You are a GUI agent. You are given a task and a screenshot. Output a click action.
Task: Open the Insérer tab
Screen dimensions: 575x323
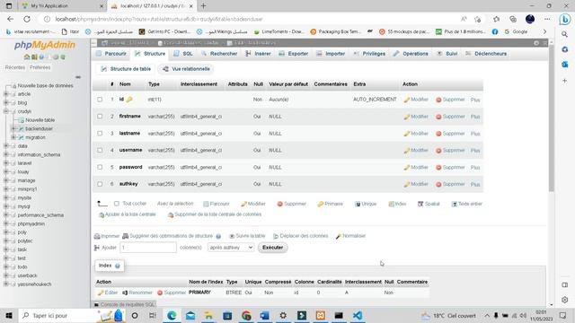(x=258, y=54)
